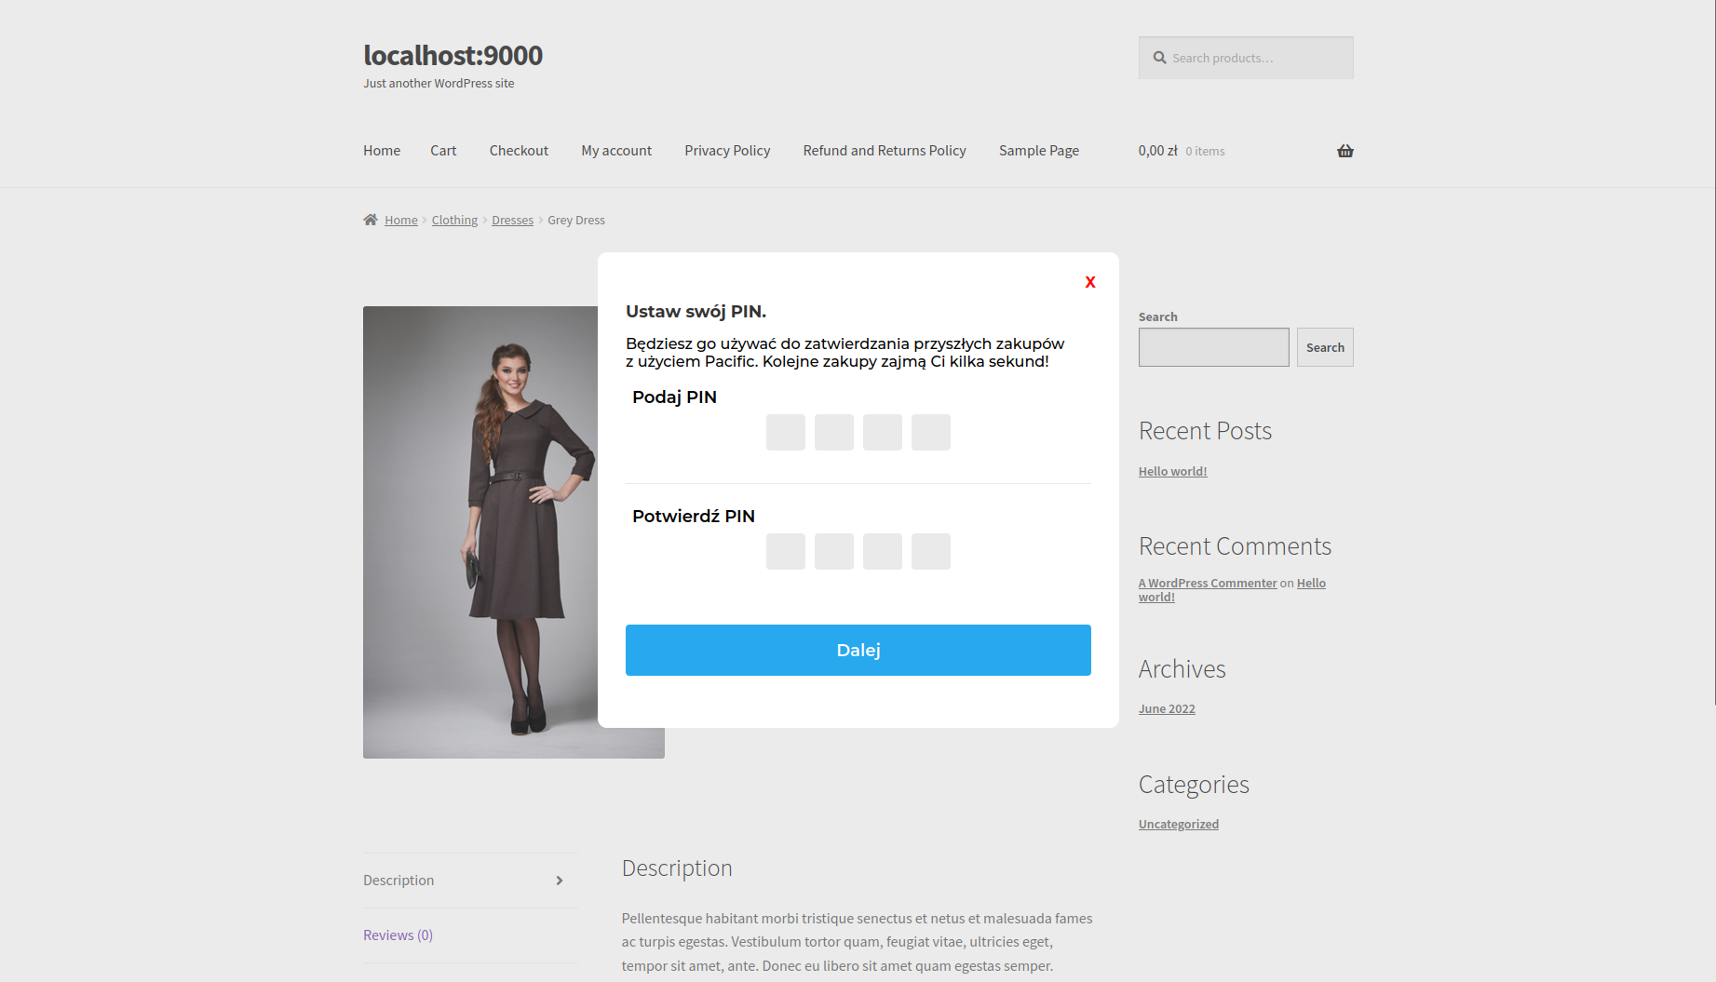Image resolution: width=1716 pixels, height=982 pixels.
Task: Click the sidebar Search text box
Action: (x=1214, y=347)
